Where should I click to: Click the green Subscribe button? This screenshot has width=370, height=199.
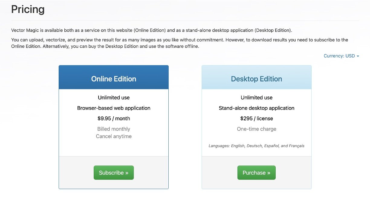click(x=114, y=173)
